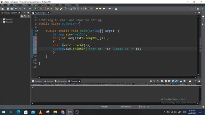Switch to the Javadoc tab

pyautogui.click(x=49, y=81)
